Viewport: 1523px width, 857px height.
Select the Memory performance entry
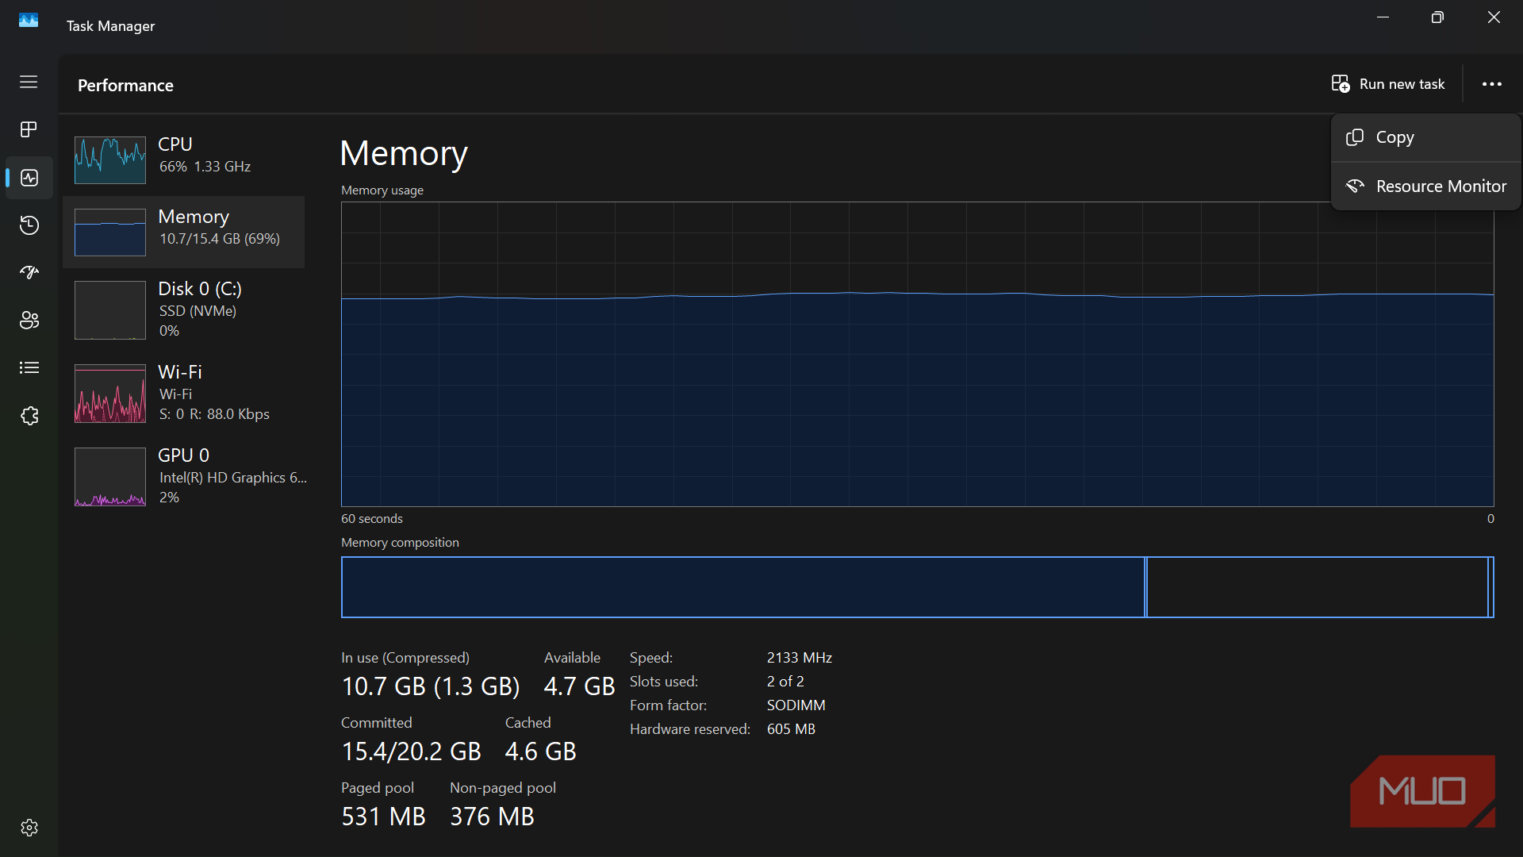click(x=184, y=232)
